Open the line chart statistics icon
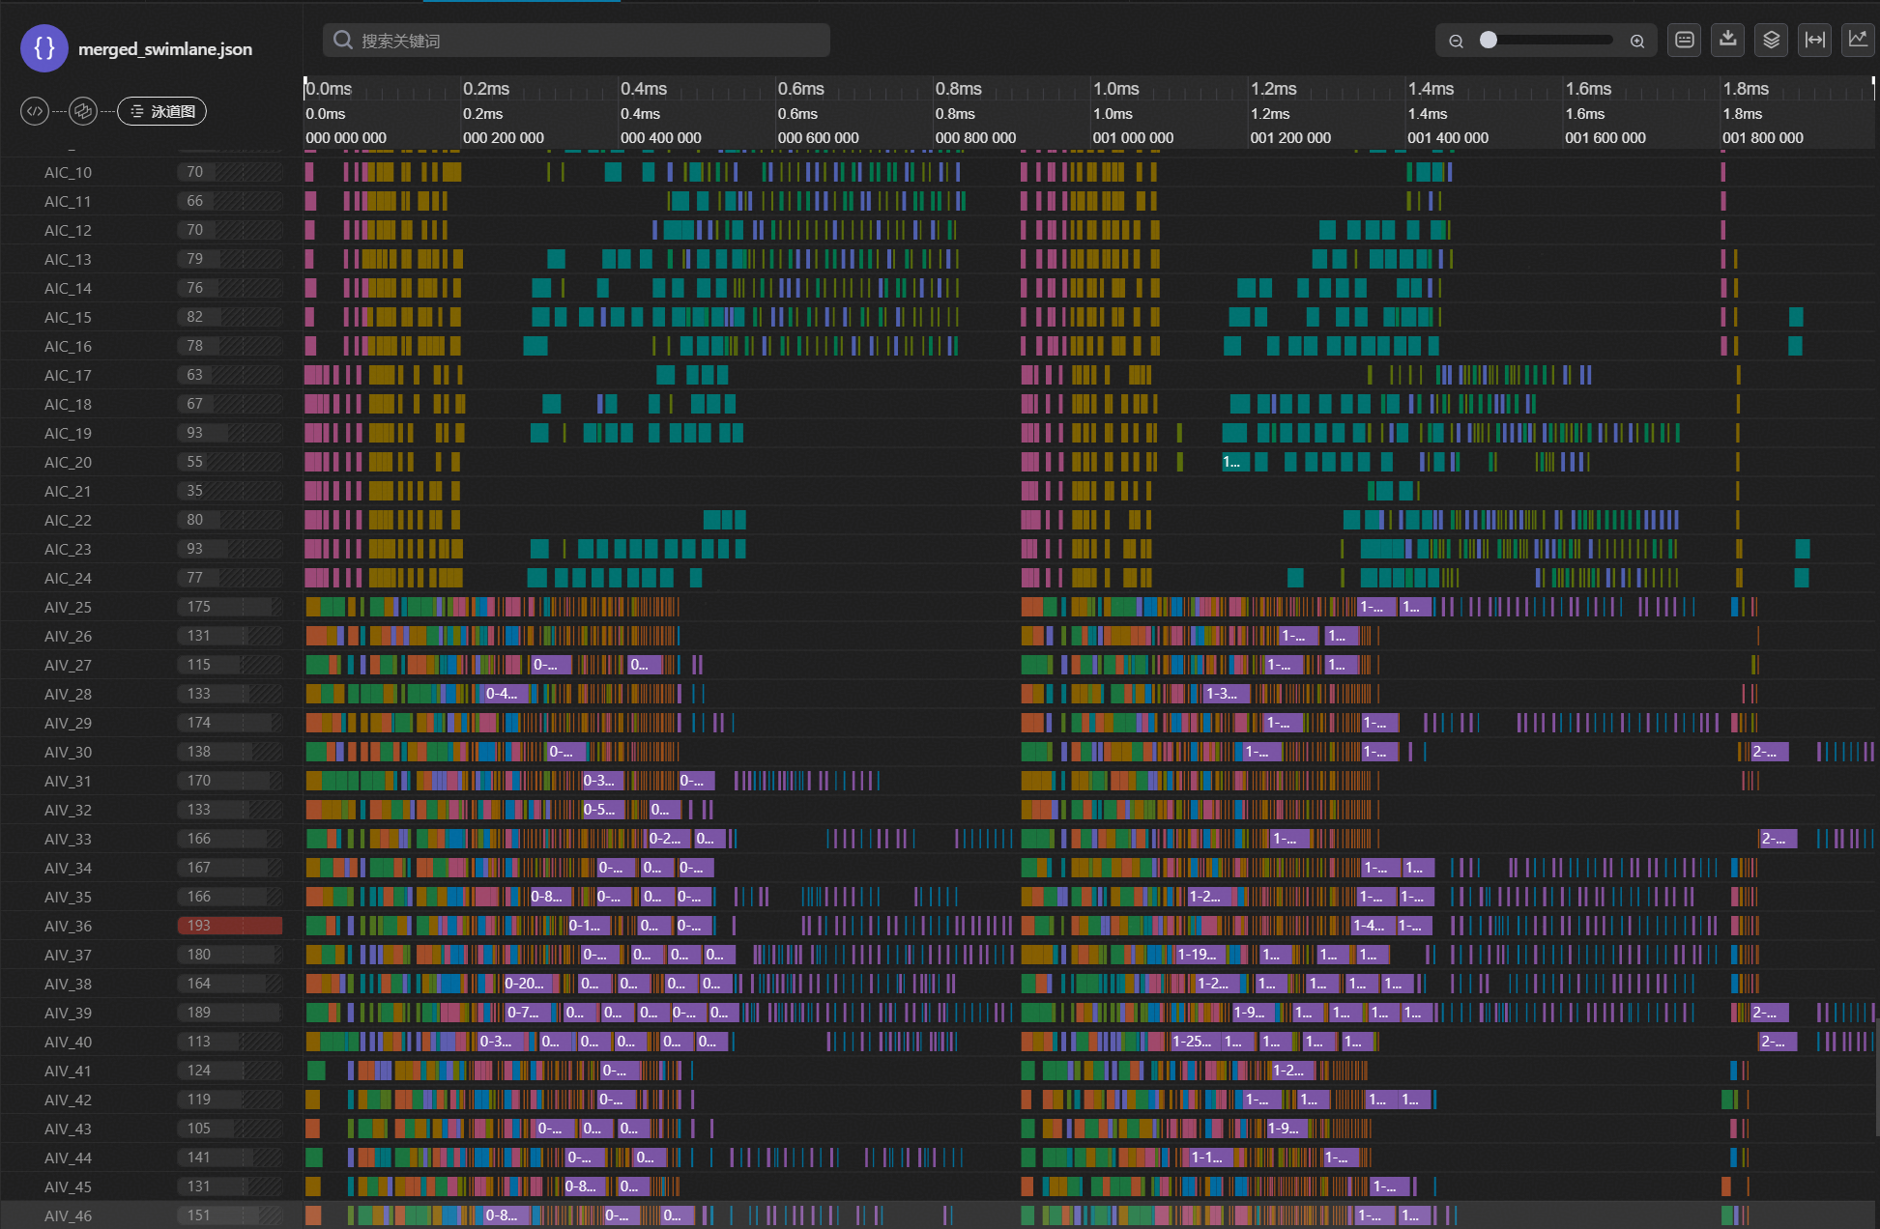1880x1229 pixels. tap(1857, 41)
